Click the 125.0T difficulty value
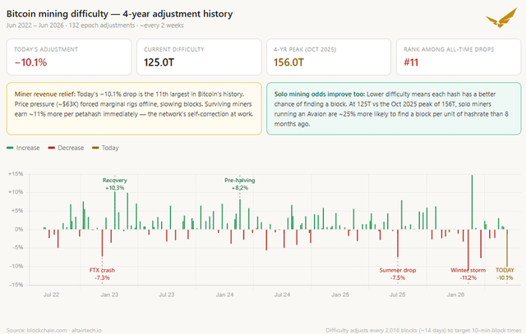 click(159, 62)
